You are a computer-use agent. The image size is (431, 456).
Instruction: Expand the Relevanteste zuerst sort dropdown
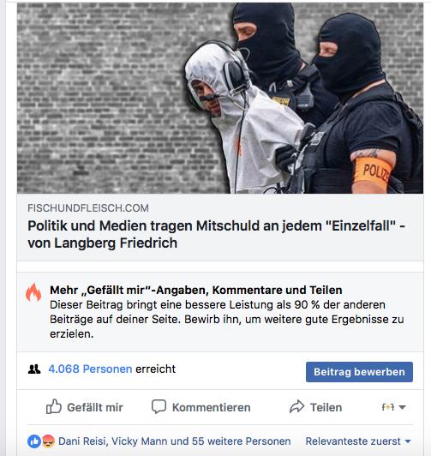(x=358, y=441)
